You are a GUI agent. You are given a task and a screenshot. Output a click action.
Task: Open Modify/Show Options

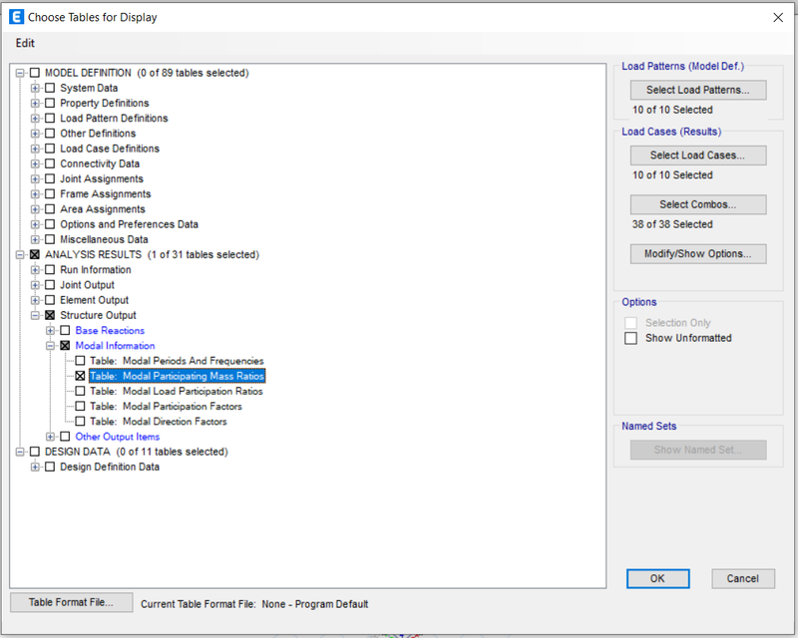(x=698, y=254)
